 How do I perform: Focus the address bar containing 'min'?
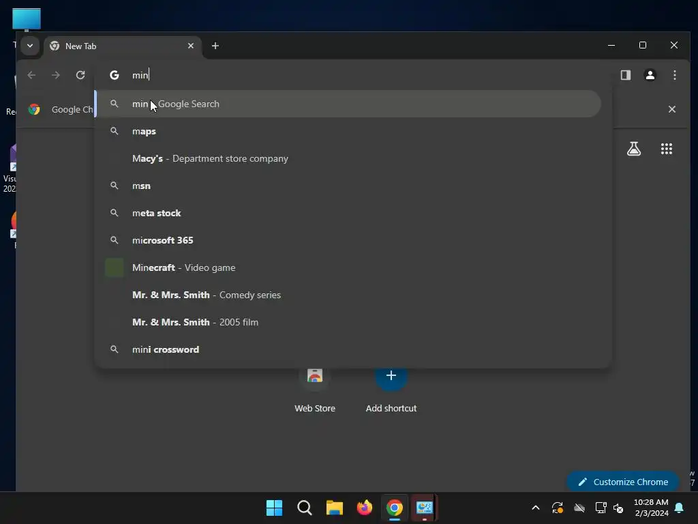(352, 75)
